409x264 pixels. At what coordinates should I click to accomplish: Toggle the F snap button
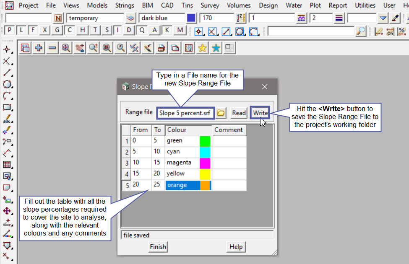[x=33, y=30]
